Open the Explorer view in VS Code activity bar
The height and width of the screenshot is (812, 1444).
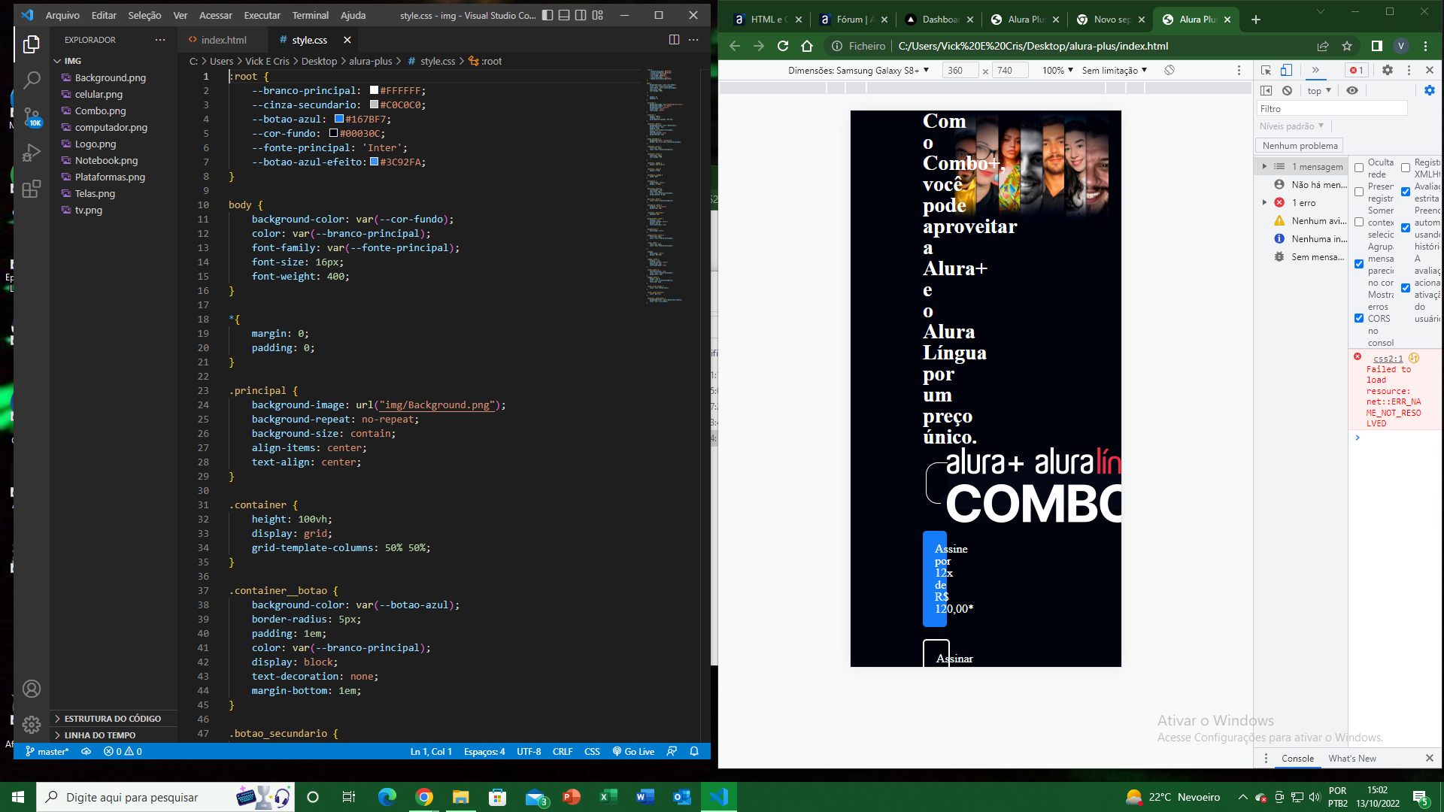[31, 44]
